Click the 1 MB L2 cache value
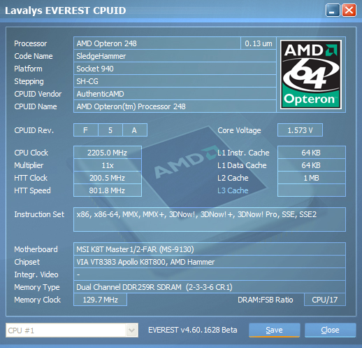362x348 pixels. point(312,178)
